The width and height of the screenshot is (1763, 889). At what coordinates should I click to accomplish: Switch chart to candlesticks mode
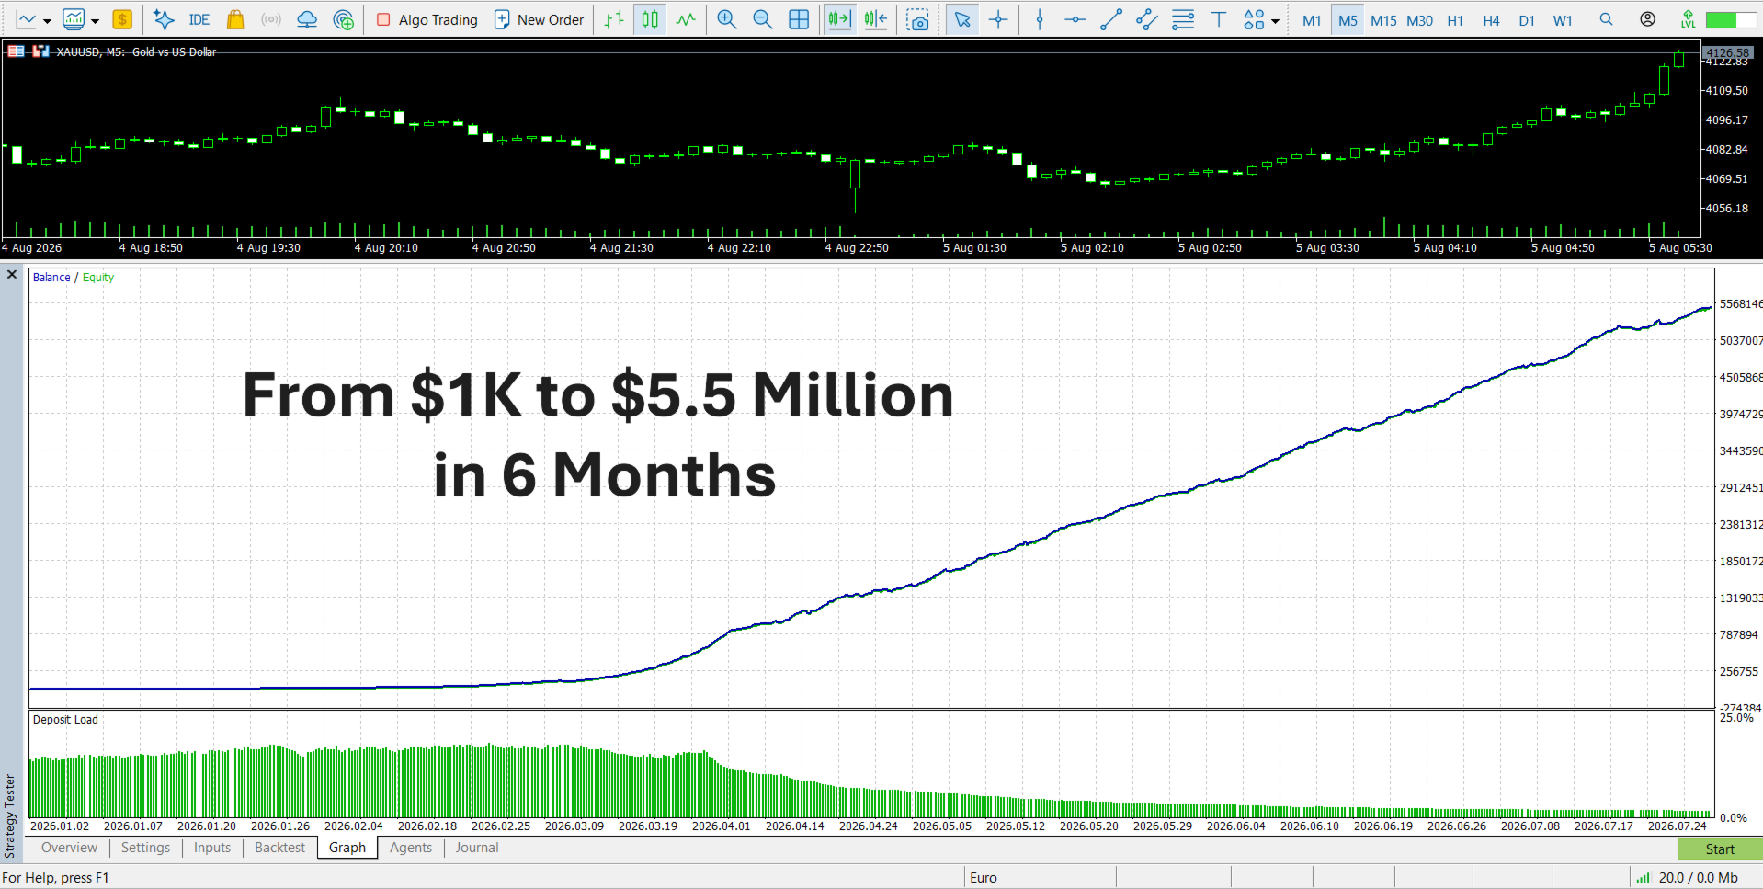[x=650, y=19]
